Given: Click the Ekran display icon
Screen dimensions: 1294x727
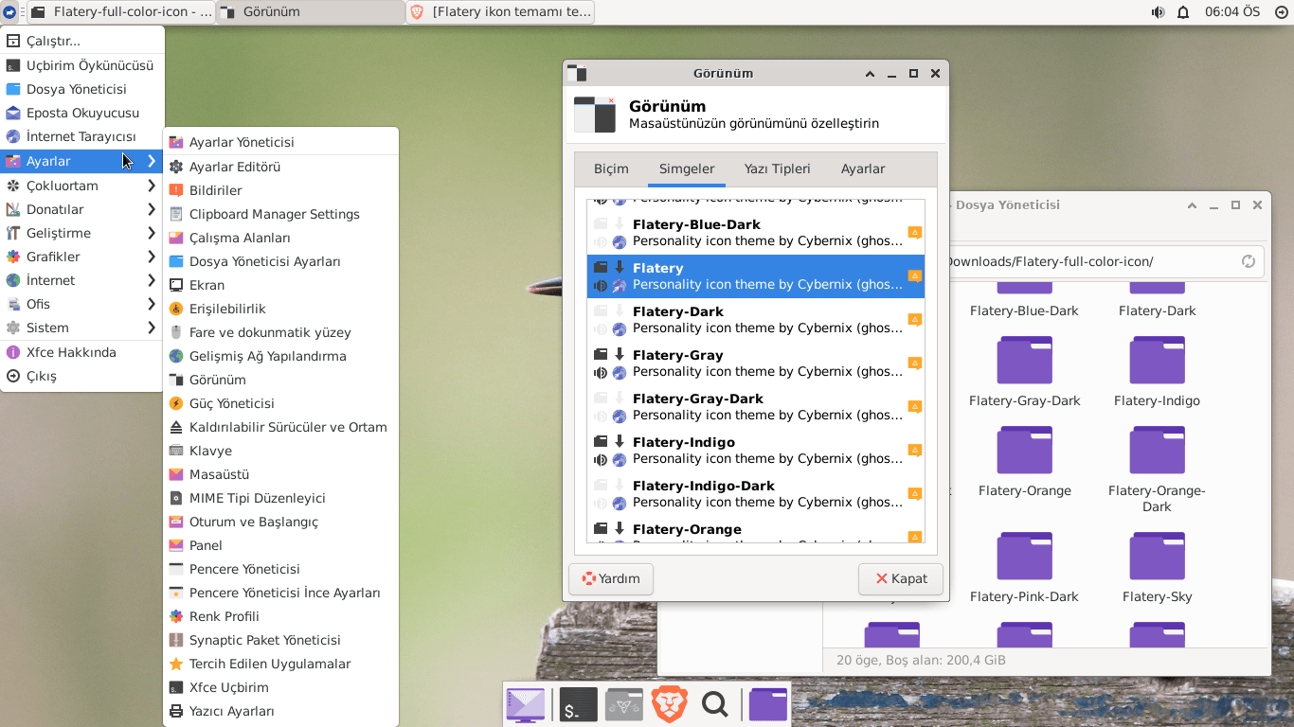Looking at the screenshot, I should 176,285.
